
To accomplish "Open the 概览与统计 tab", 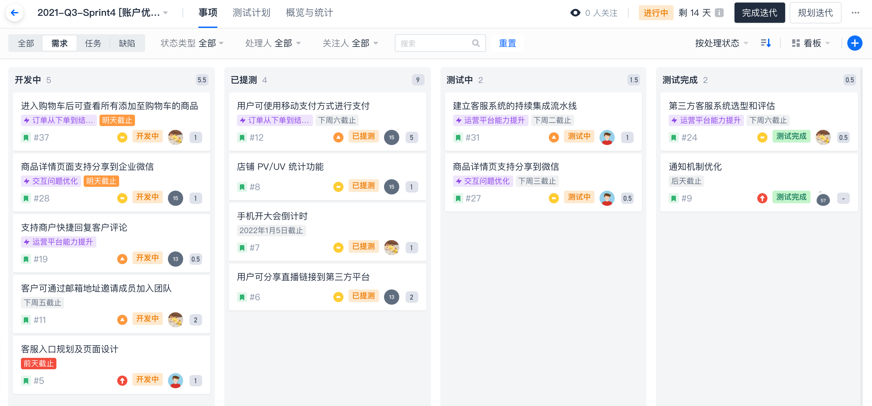I will pos(309,13).
